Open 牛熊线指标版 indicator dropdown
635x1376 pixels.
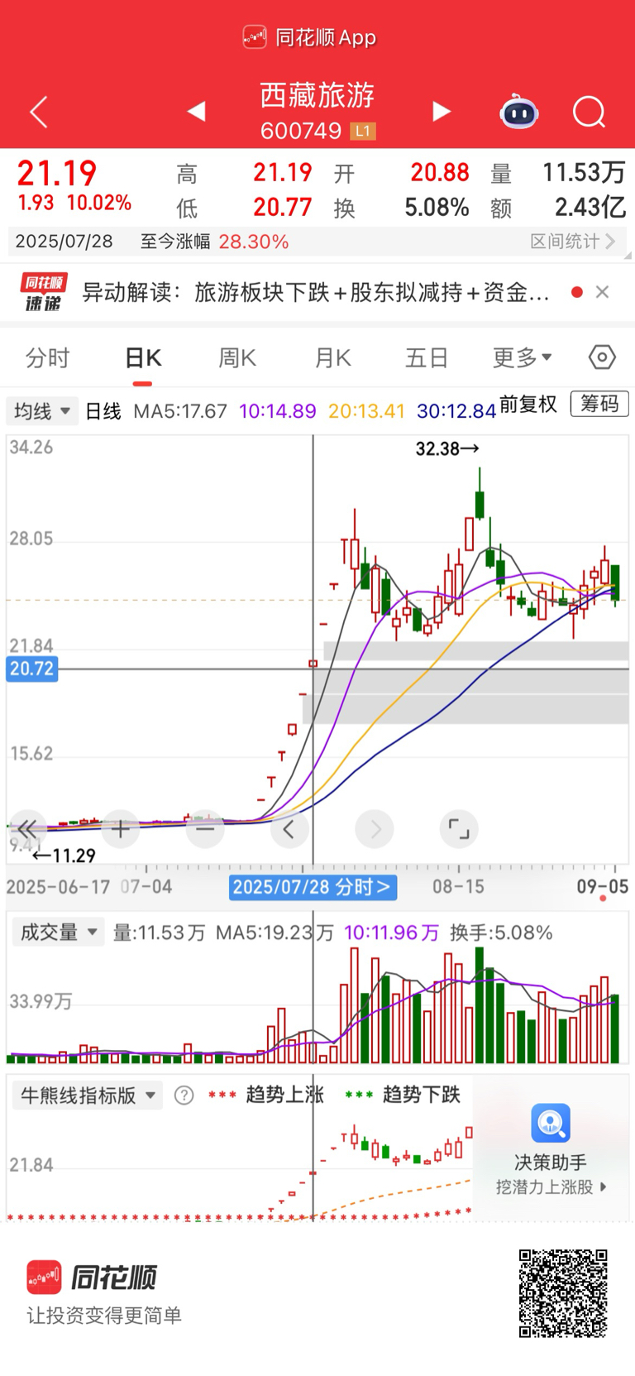coord(87,1096)
